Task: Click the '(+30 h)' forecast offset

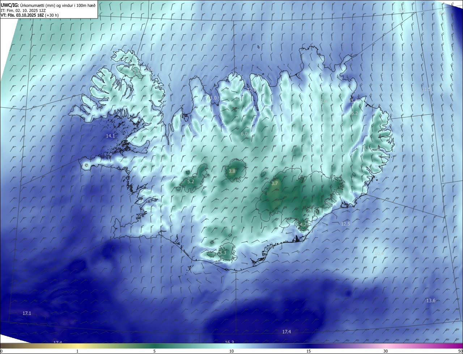Action: [52, 15]
